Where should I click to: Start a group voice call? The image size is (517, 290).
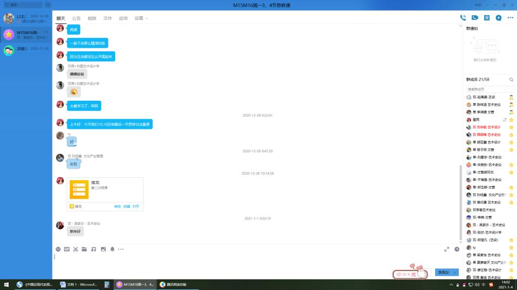point(463,18)
